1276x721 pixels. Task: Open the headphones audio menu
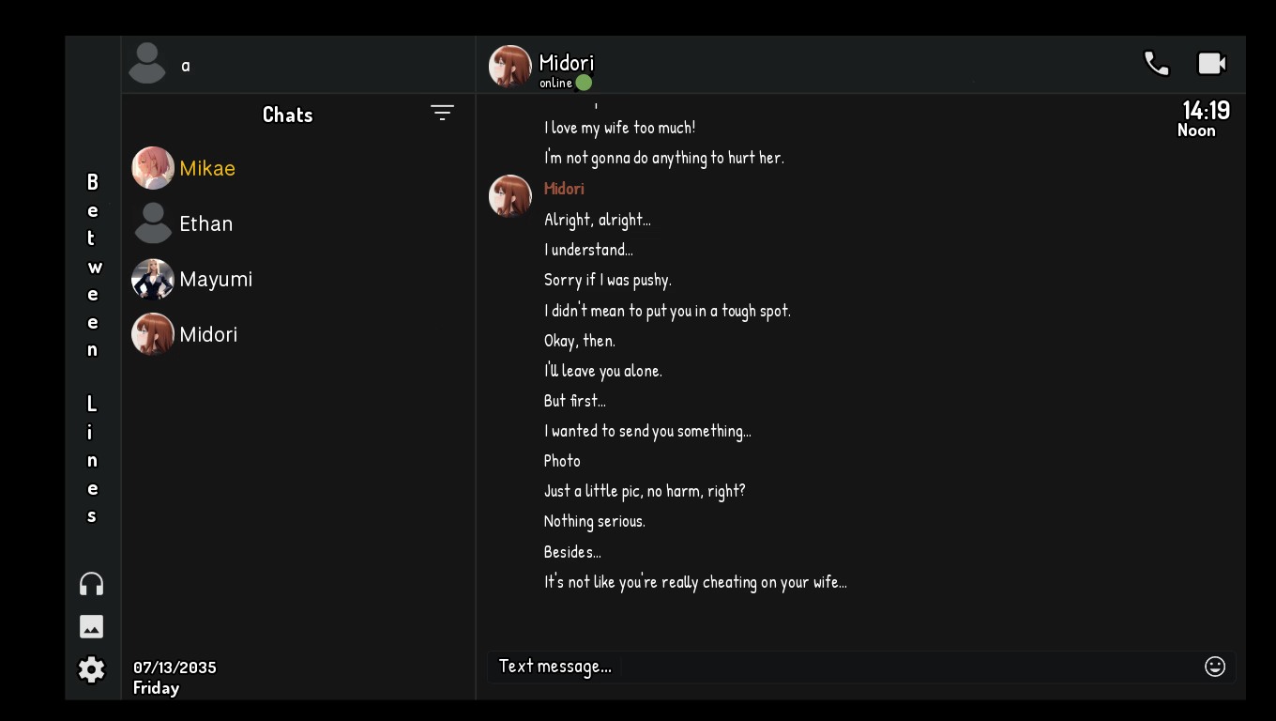(91, 584)
